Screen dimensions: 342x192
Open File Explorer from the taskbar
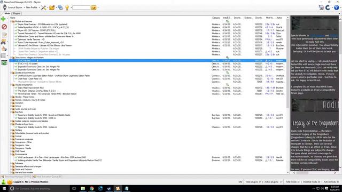[83, 188]
